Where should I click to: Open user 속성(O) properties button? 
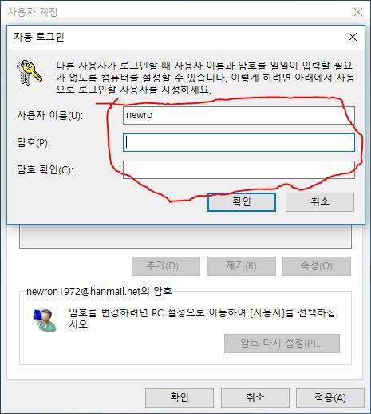pyautogui.click(x=317, y=266)
